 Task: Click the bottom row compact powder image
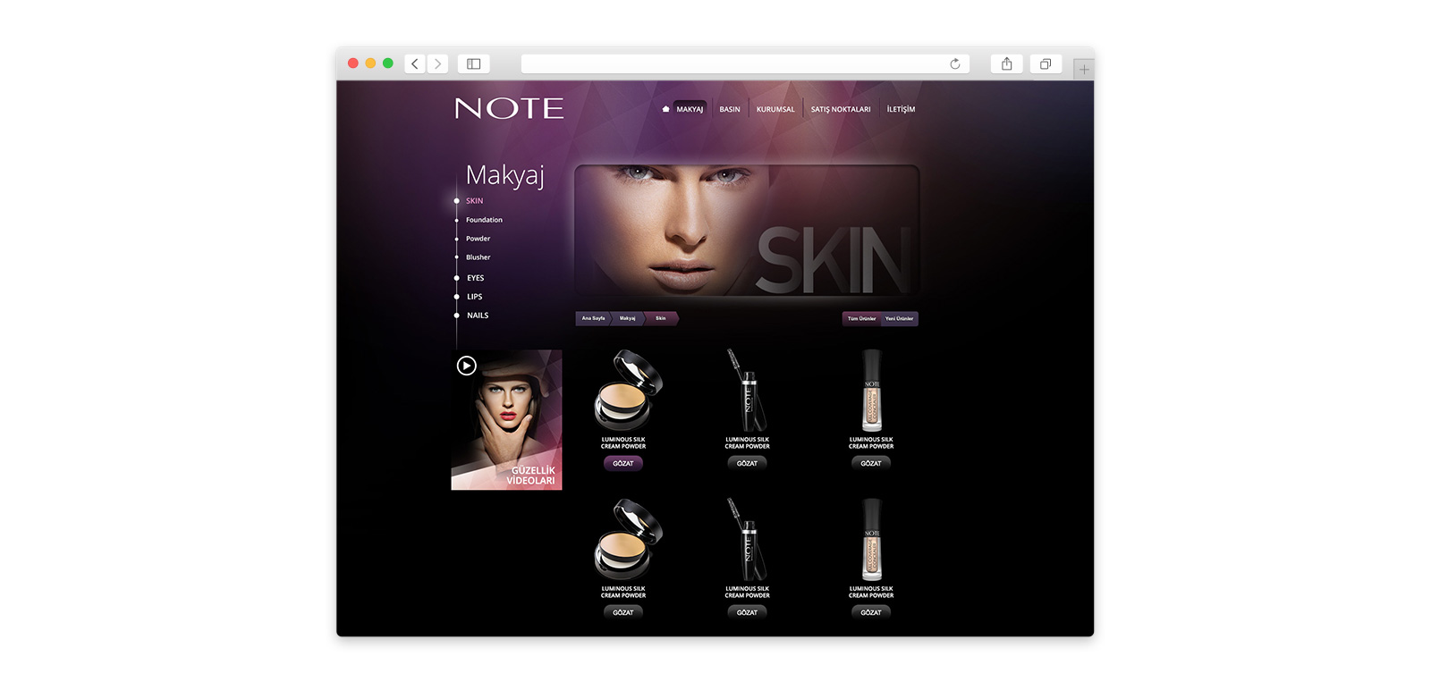coord(627,539)
